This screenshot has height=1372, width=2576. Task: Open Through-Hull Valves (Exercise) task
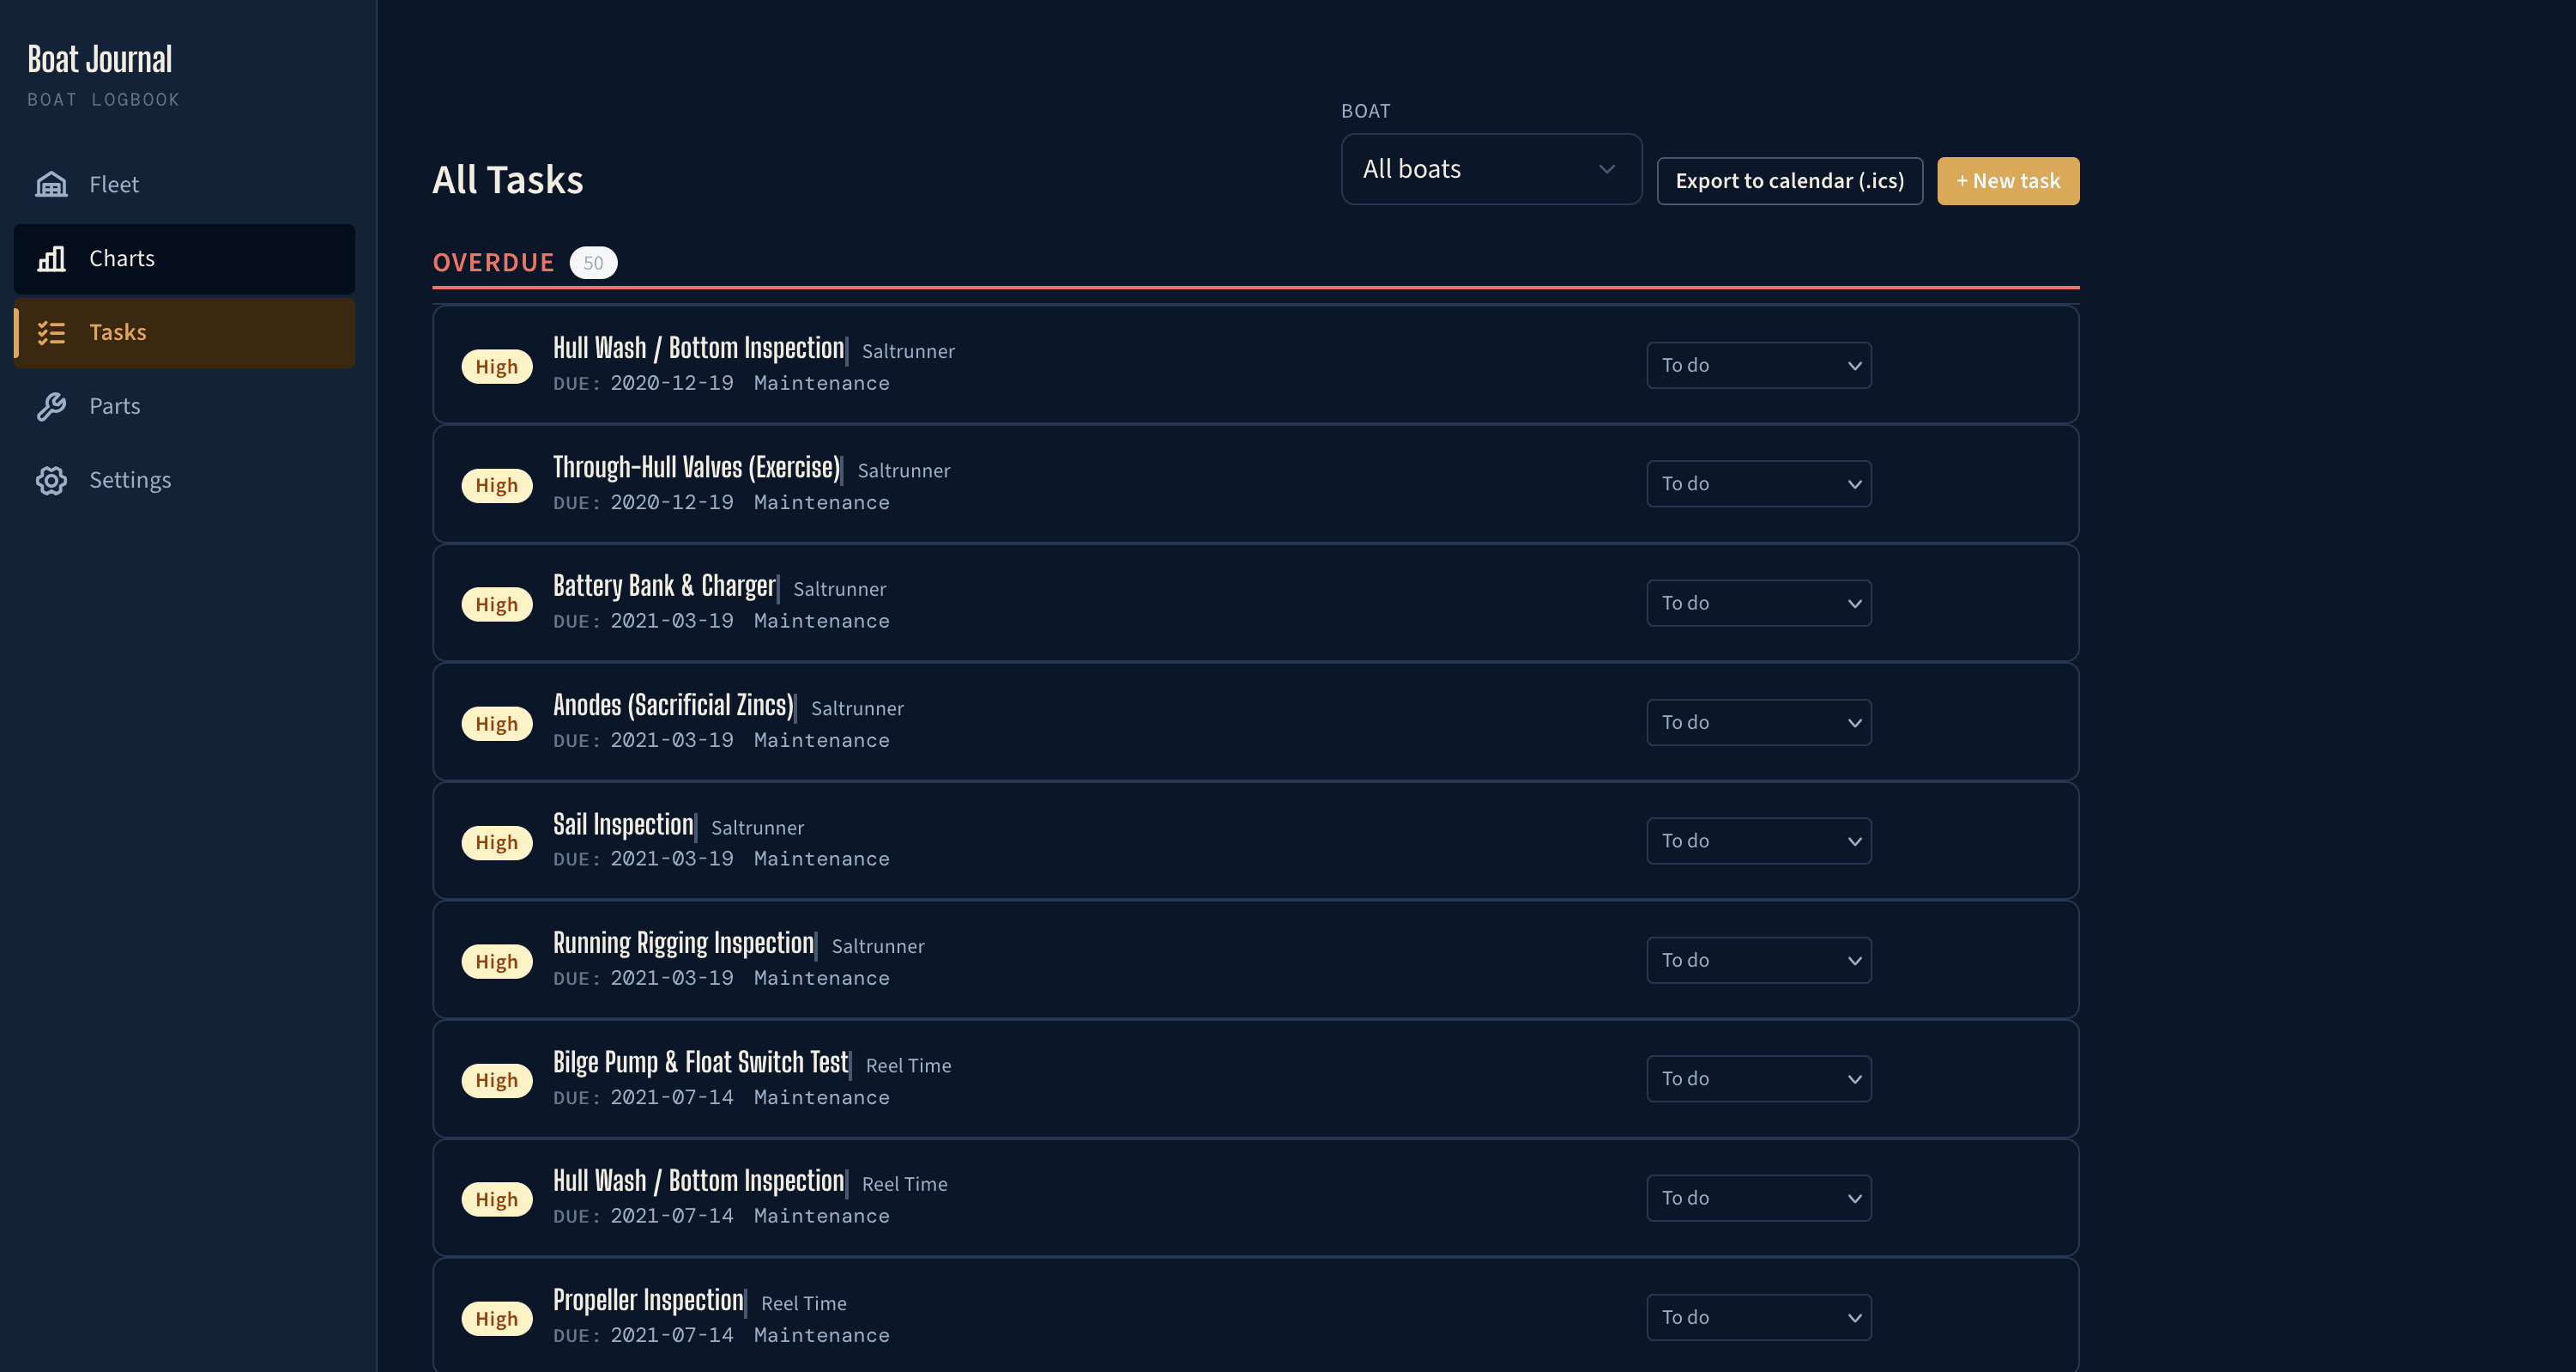[x=697, y=467]
